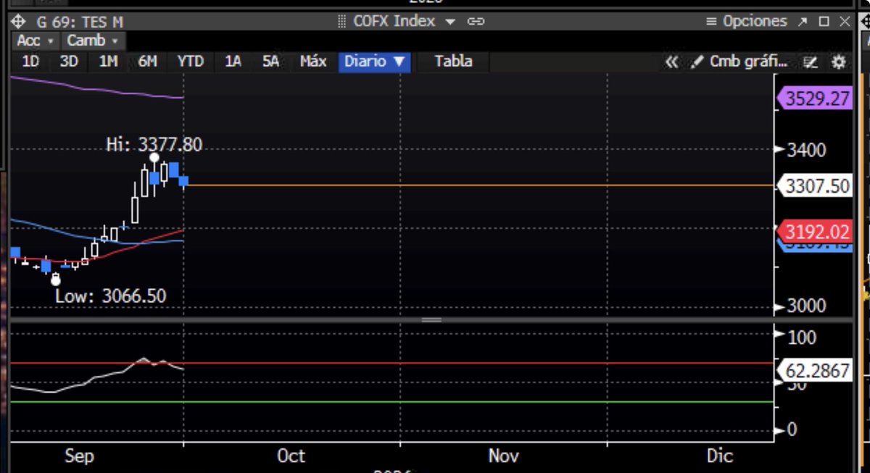
Task: Open the COFX Index dropdown arrow
Action: point(450,22)
